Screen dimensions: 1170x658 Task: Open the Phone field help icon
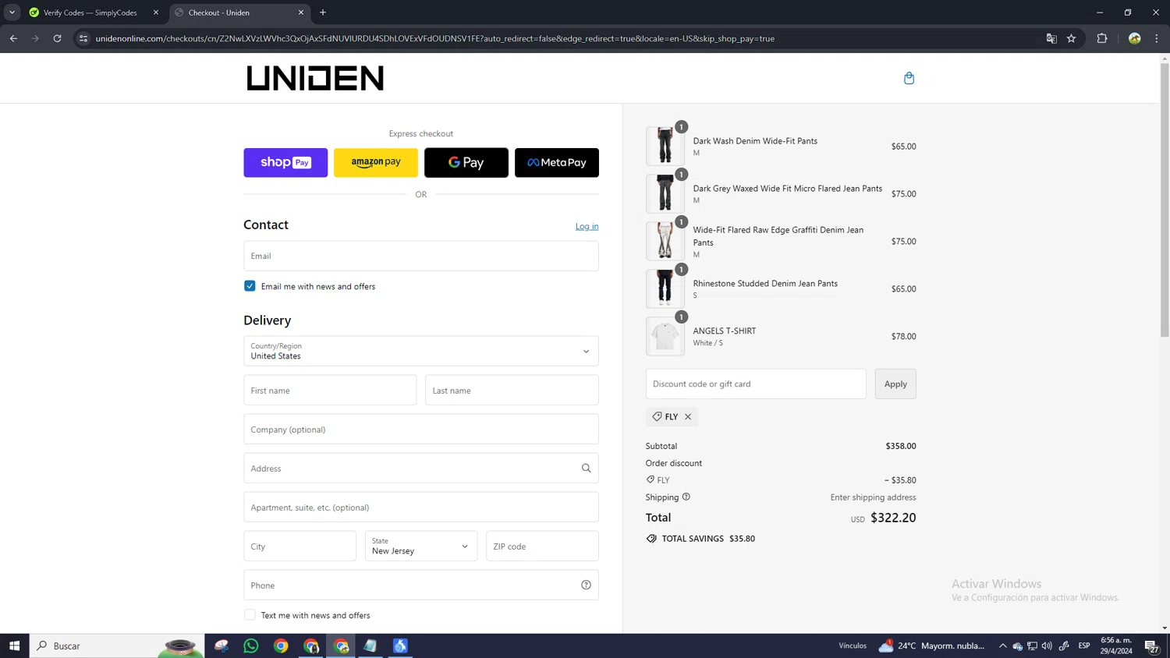[x=586, y=585]
